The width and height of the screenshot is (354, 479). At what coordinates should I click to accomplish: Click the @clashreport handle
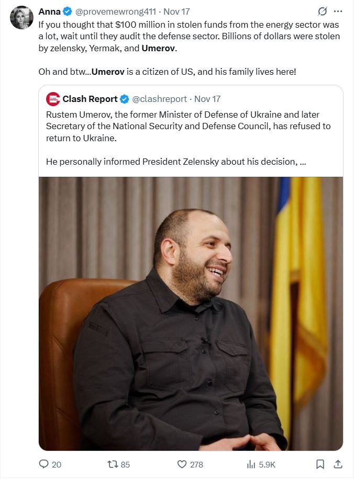tap(159, 98)
